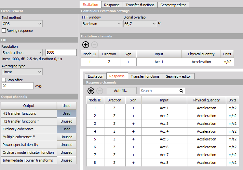Viewport: 243px width, 170px height.
Task: Select Acc 2 cell in Response channels
Action: pos(164,116)
